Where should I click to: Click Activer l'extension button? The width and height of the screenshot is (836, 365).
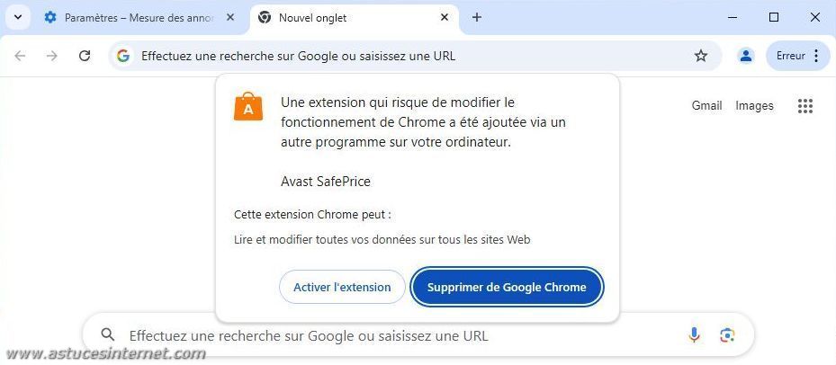click(342, 287)
